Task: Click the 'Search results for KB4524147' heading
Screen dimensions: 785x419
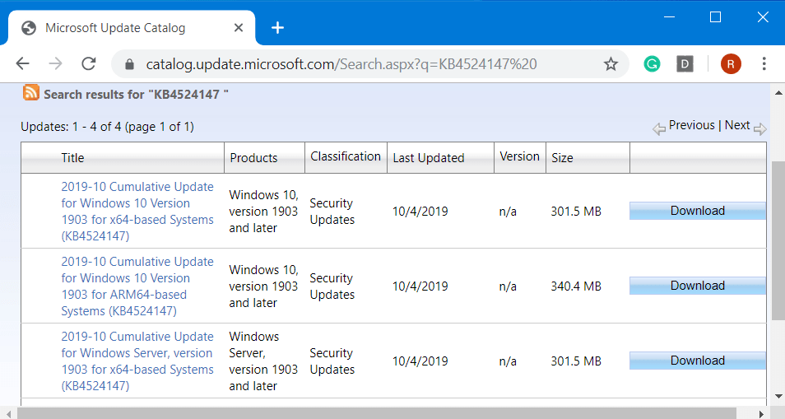Action: [x=136, y=94]
